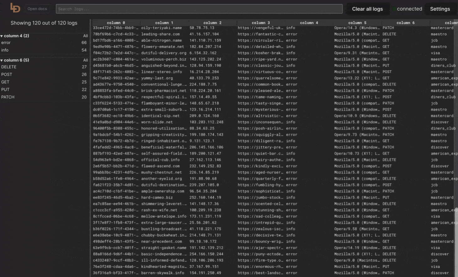Focus the Search logs input field

(199, 9)
